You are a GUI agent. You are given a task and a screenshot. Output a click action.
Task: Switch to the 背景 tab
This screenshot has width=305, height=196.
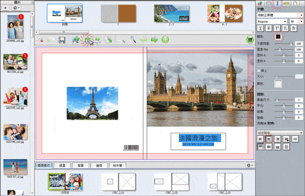pyautogui.click(x=80, y=166)
